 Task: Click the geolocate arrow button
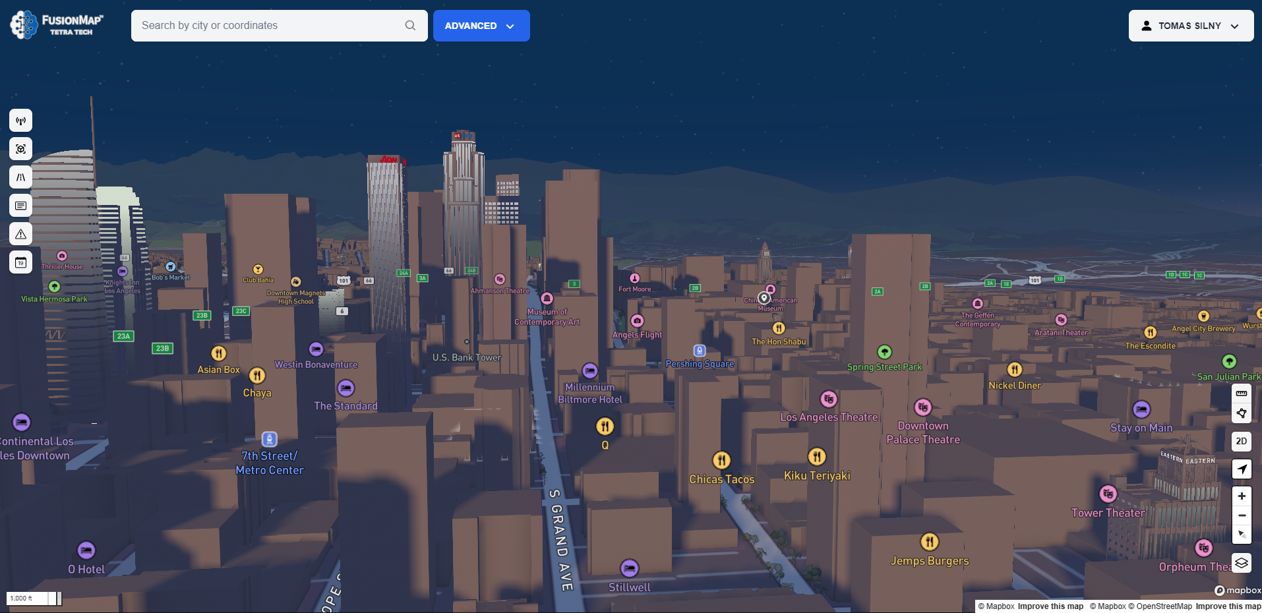coord(1242,469)
